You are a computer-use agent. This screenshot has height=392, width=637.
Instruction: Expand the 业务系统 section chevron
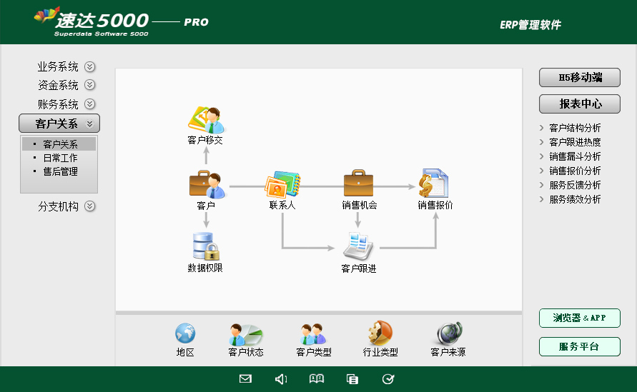(90, 66)
